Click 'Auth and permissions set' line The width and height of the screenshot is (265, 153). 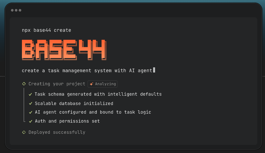pyautogui.click(x=67, y=121)
